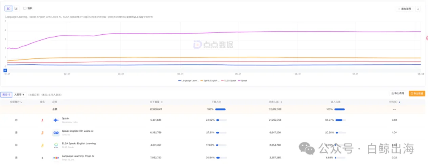Screen dimensions: 428x166
Task: Toggle Speak English legend series
Action: (210, 81)
